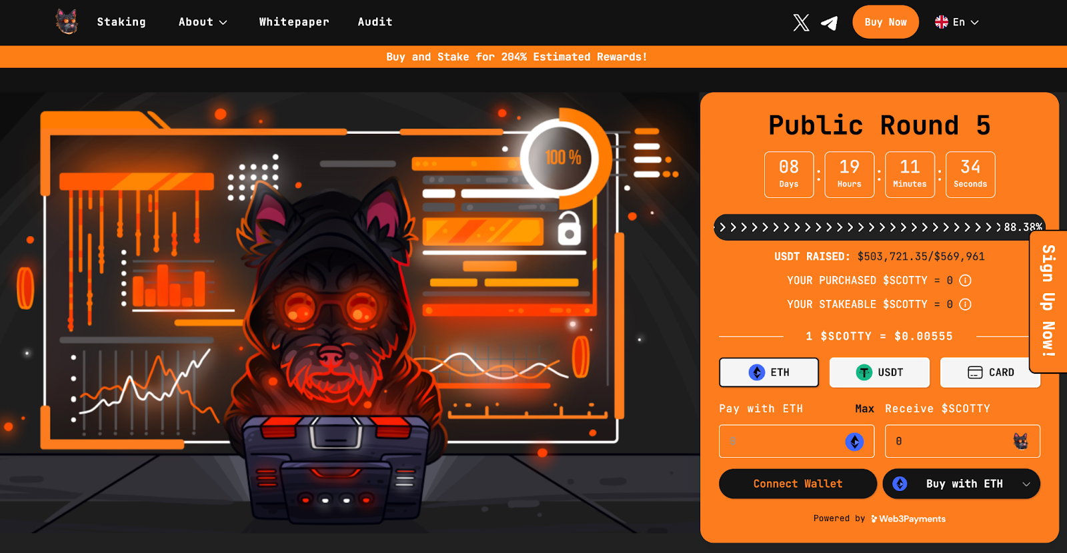Go to the Staking page

(121, 22)
